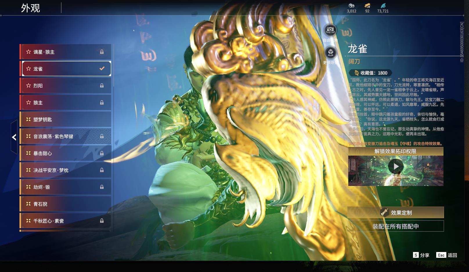Select the 摘星·狼主 skin
This screenshot has height=272, width=469.
66,52
